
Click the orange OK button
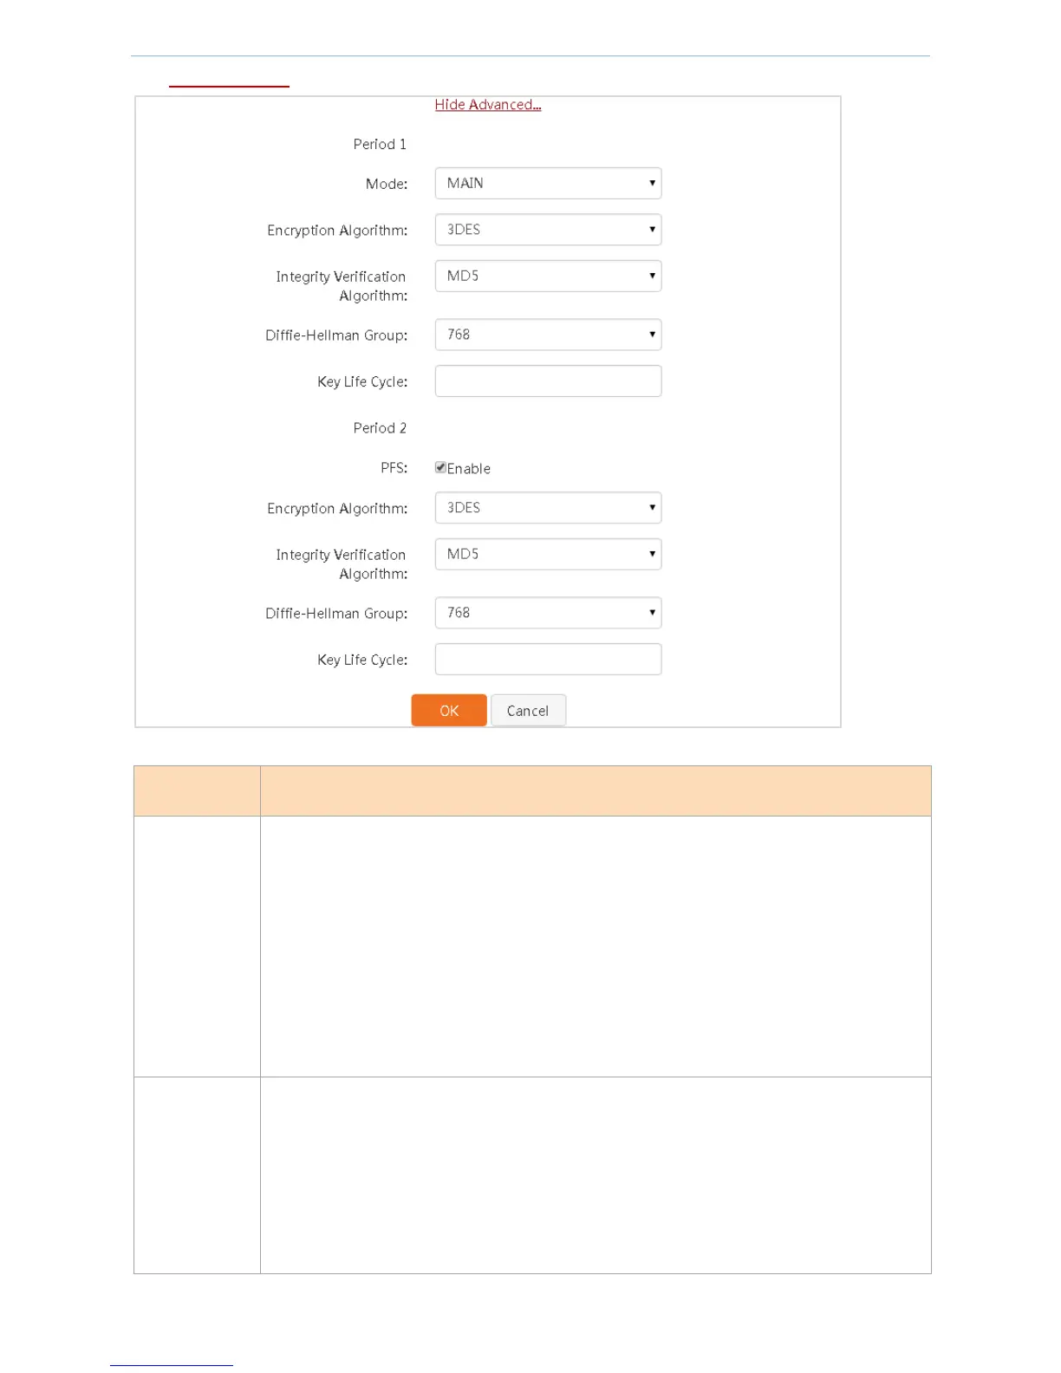pos(449,711)
